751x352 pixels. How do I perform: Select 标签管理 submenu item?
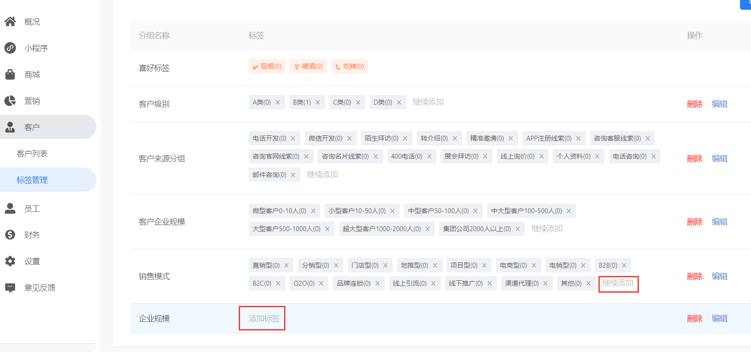coord(48,180)
